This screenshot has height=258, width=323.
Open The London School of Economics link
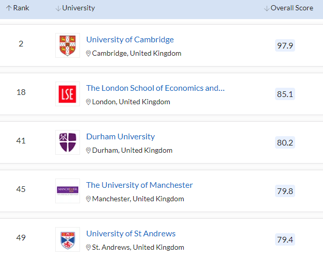(155, 88)
